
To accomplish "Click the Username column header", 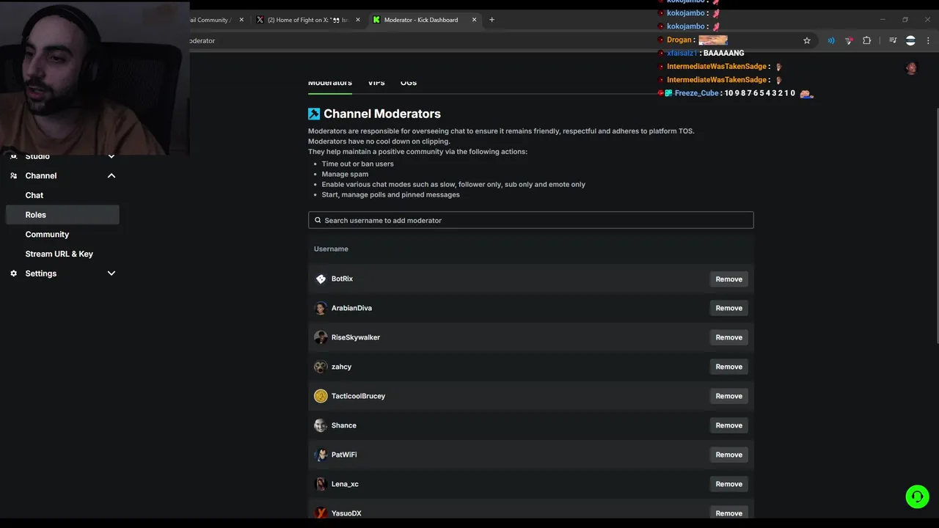I will [331, 249].
